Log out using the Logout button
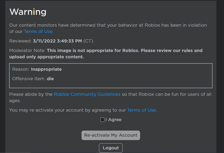 click(111, 148)
